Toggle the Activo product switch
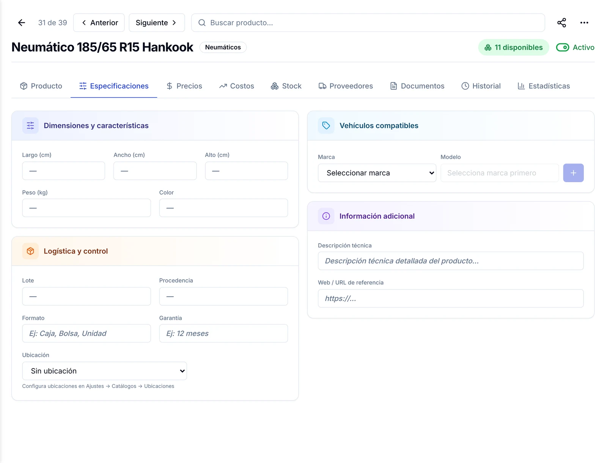Image resolution: width=607 pixels, height=463 pixels. (x=563, y=47)
